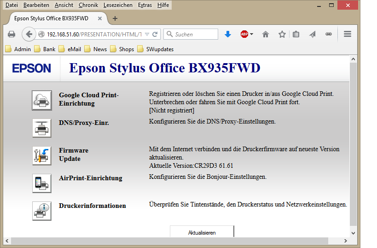This screenshot has width=377, height=248.
Task: Open the hamburger menu
Action: pos(348,34)
